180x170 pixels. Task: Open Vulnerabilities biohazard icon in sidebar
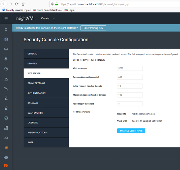point(6,59)
